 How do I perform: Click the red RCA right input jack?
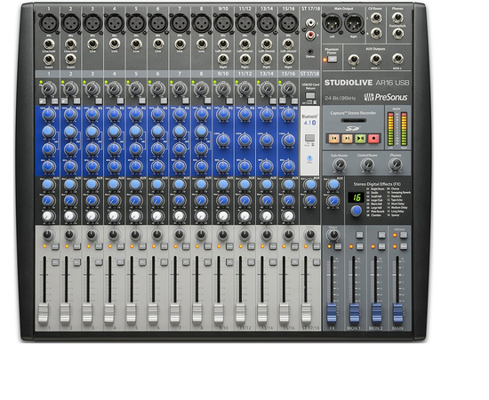(310, 35)
